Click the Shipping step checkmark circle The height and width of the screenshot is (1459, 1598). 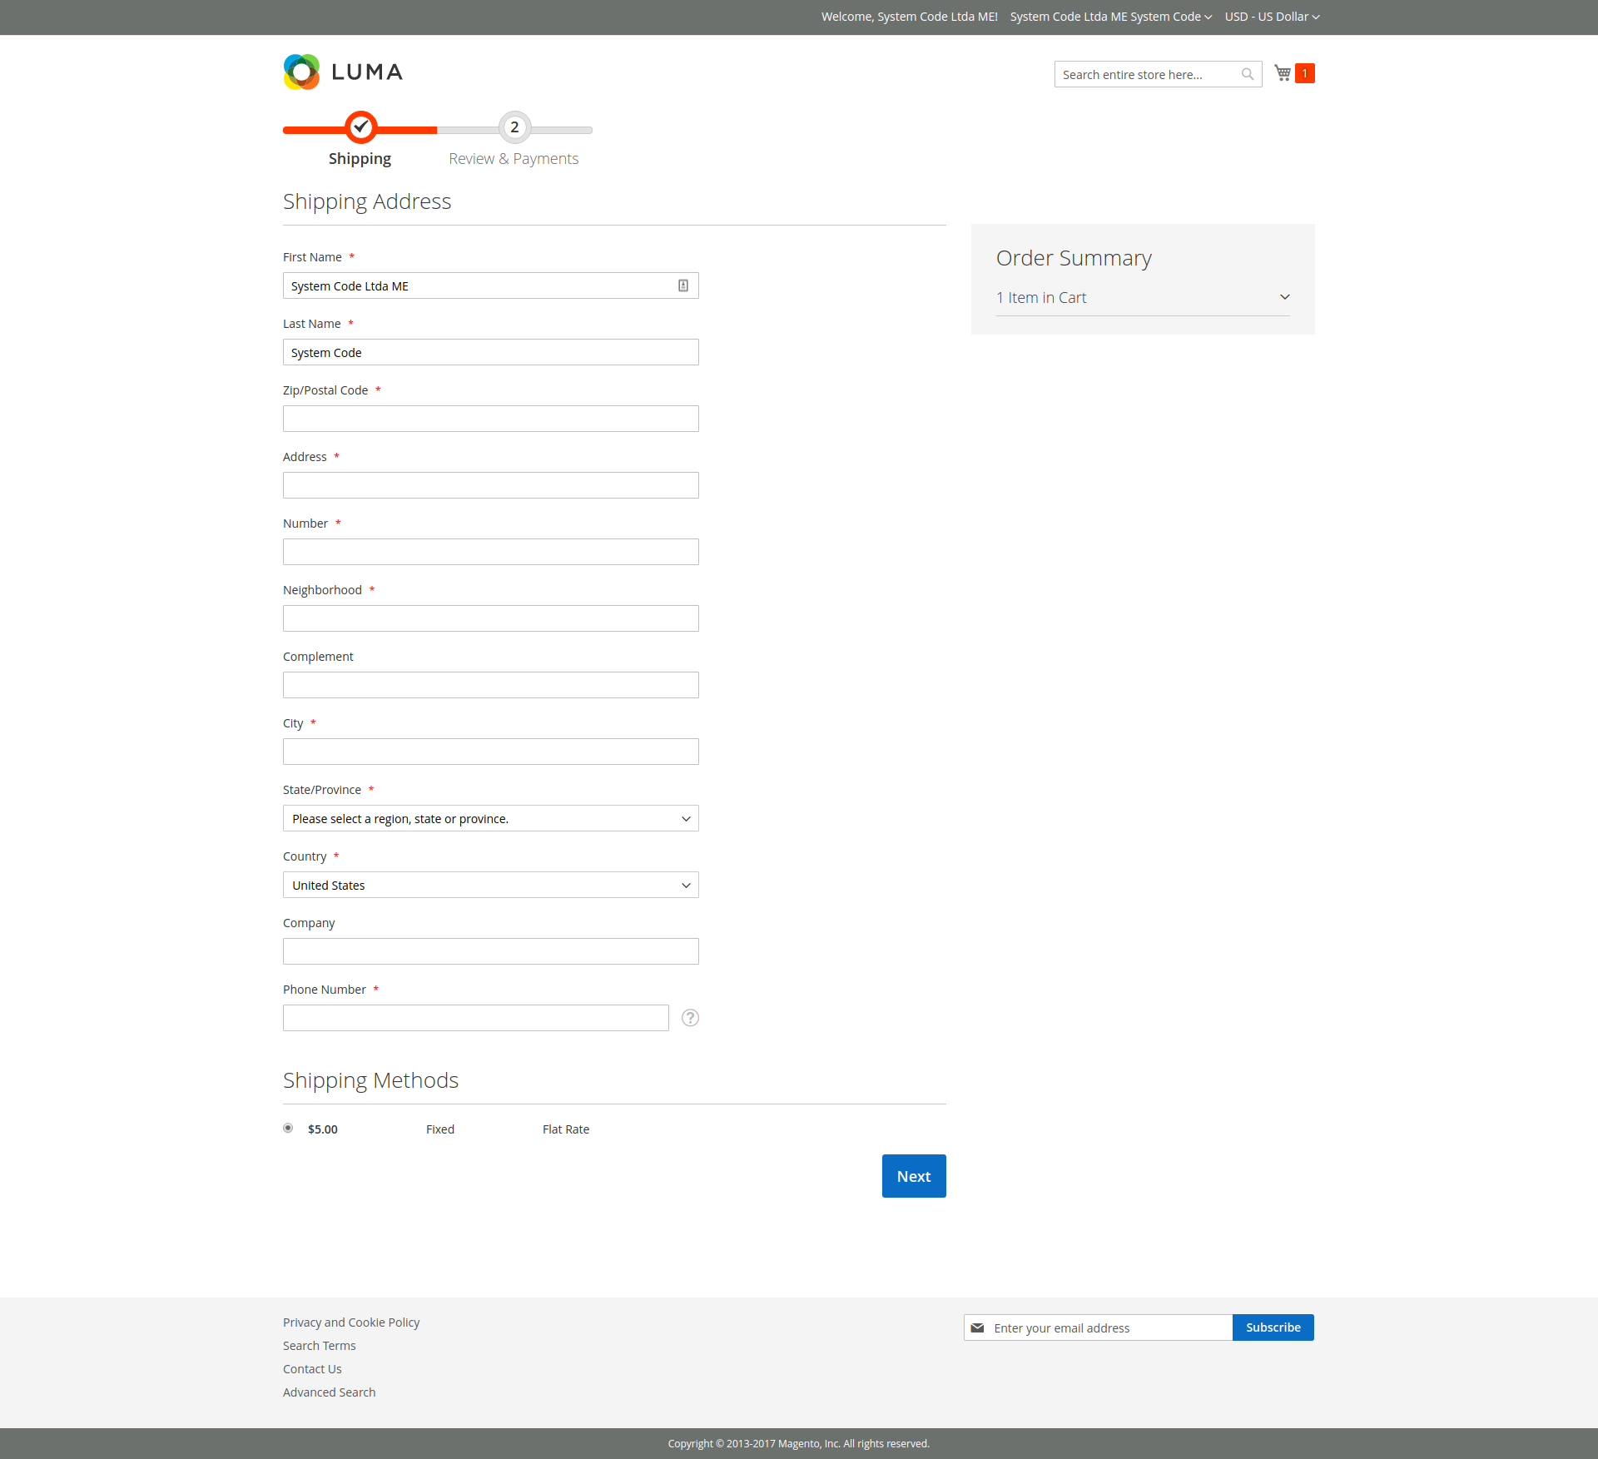click(x=361, y=127)
